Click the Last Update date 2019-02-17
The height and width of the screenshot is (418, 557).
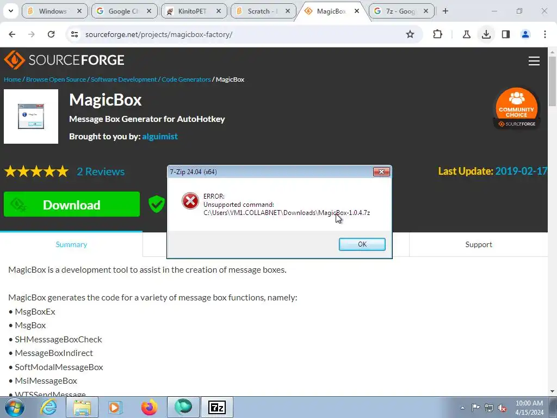(x=521, y=171)
